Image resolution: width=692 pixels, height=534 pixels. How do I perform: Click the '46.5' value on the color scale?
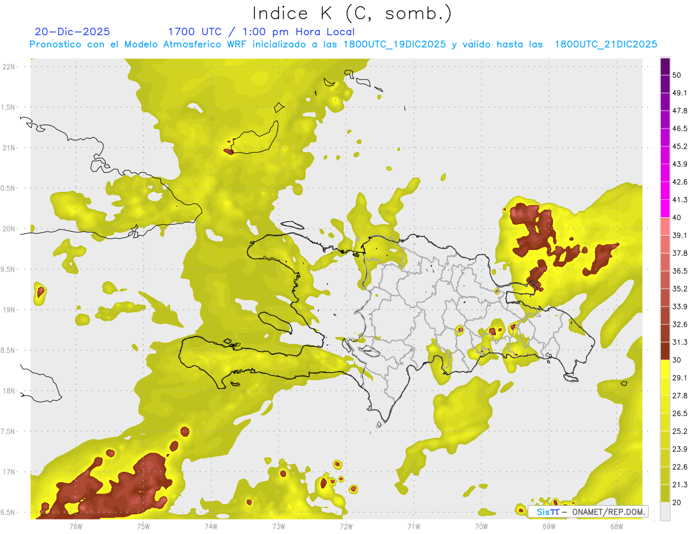pos(680,128)
